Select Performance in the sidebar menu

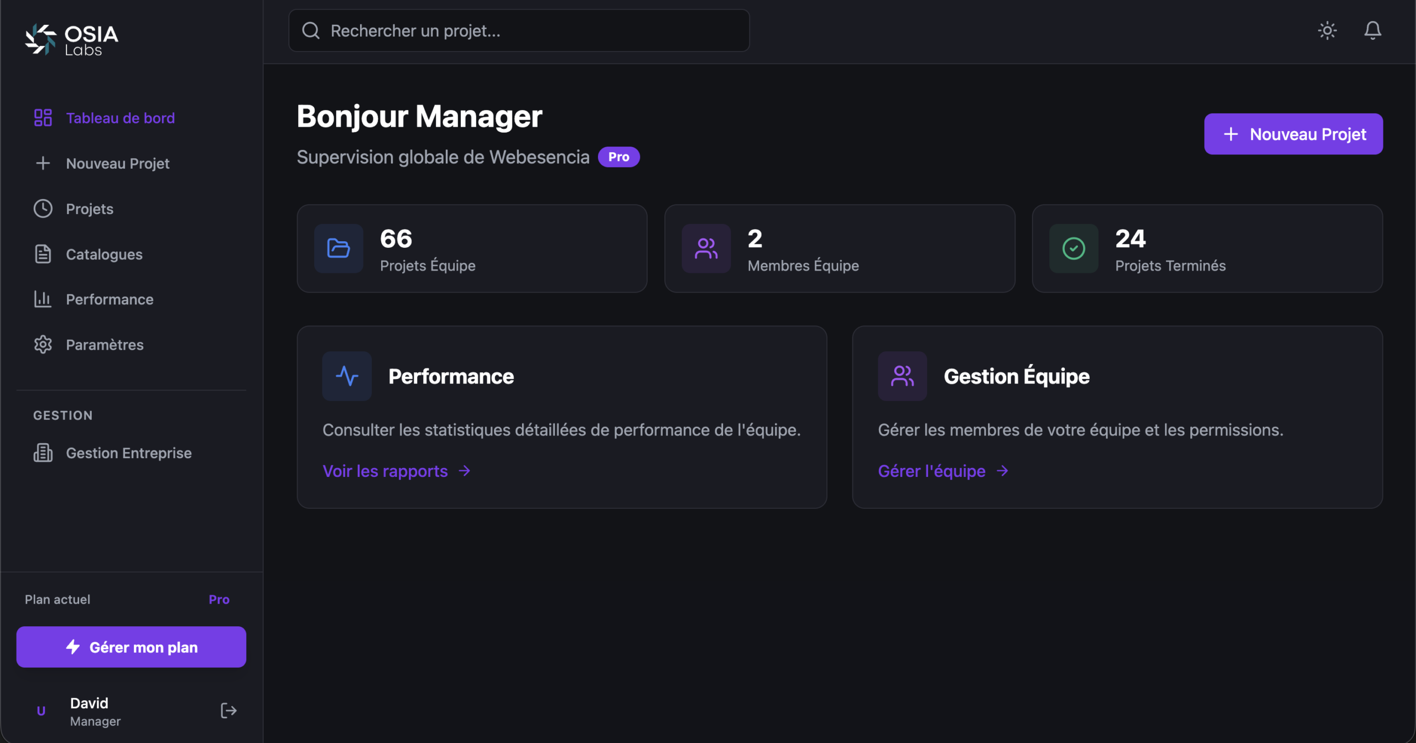coord(110,299)
